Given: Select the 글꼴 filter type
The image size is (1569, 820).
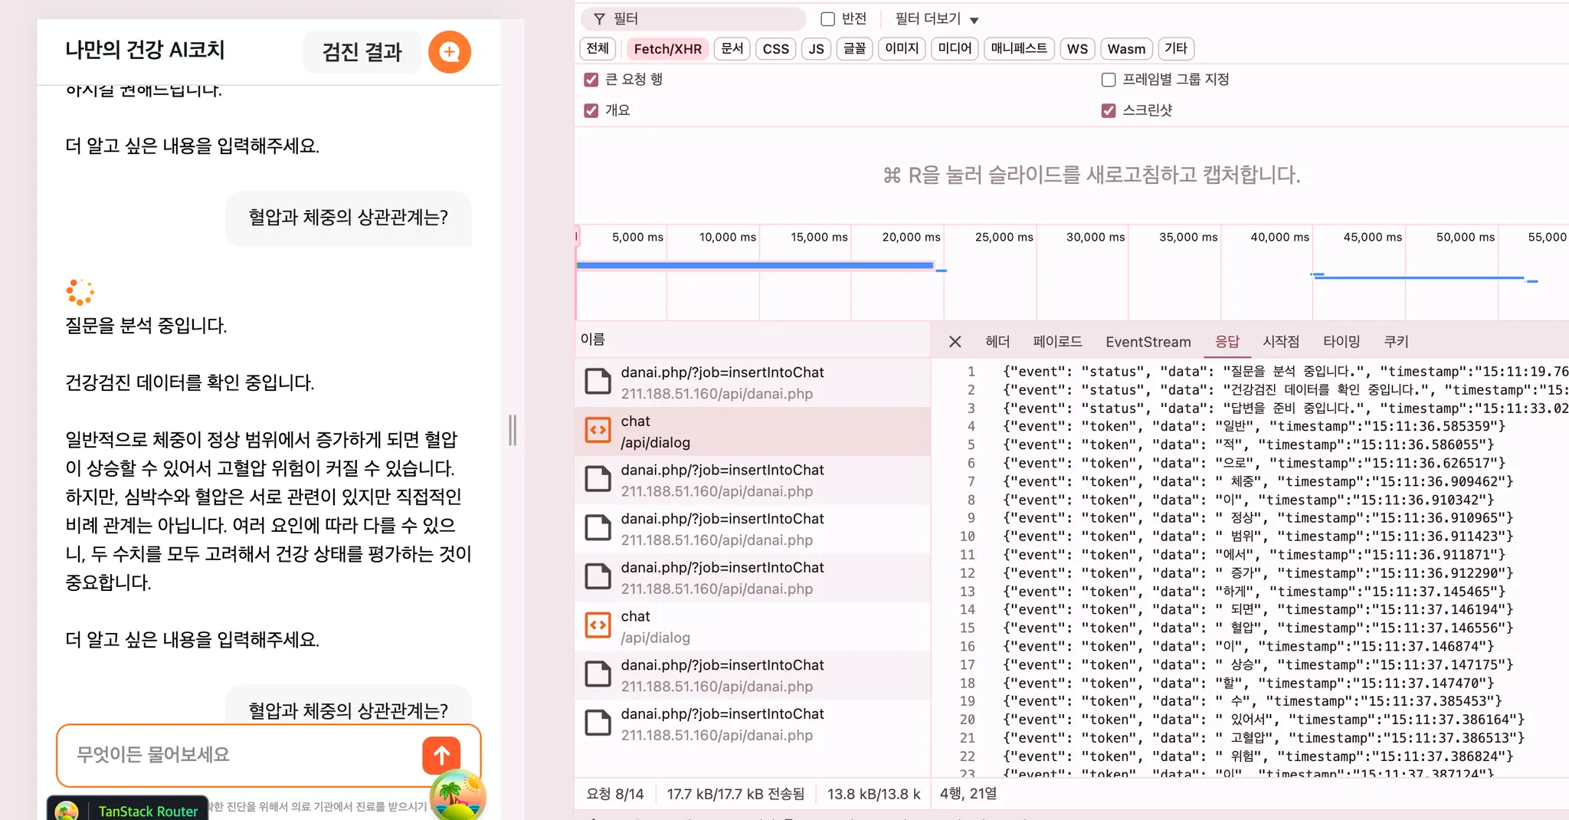Looking at the screenshot, I should pyautogui.click(x=854, y=48).
